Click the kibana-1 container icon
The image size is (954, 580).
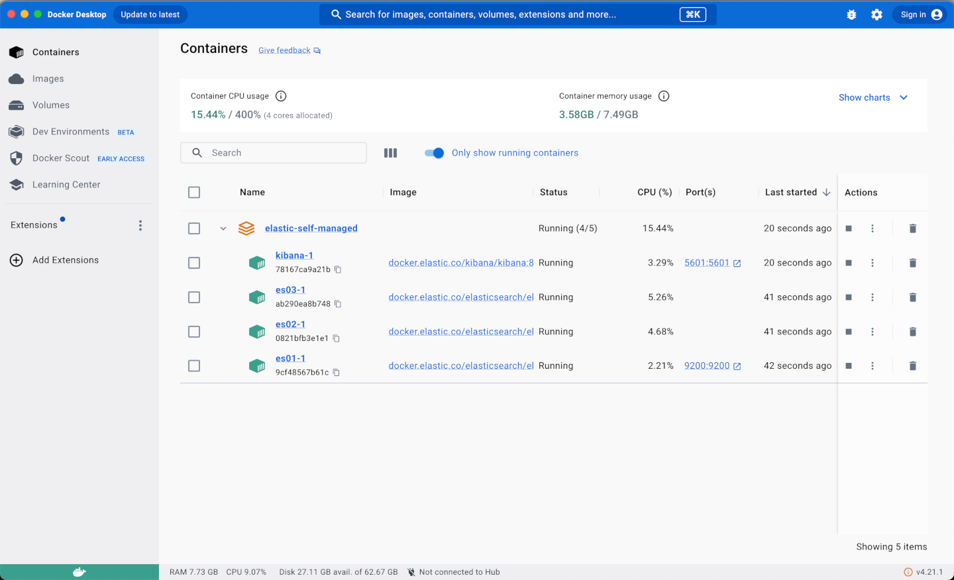click(x=257, y=263)
